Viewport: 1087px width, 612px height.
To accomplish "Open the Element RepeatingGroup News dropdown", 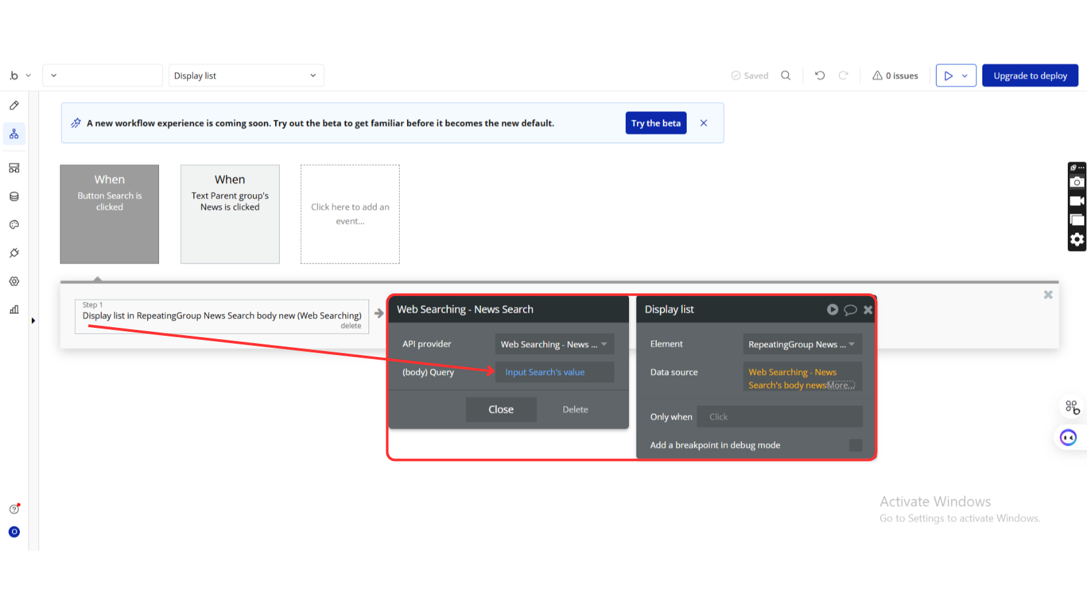I will [x=801, y=344].
